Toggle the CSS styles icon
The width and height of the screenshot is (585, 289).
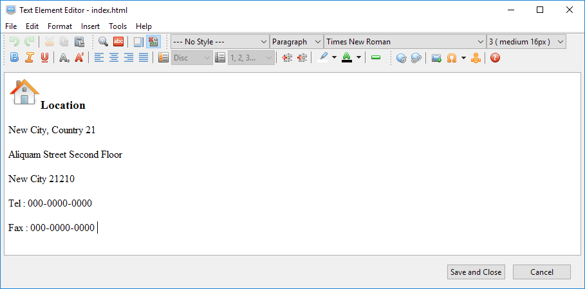[153, 42]
